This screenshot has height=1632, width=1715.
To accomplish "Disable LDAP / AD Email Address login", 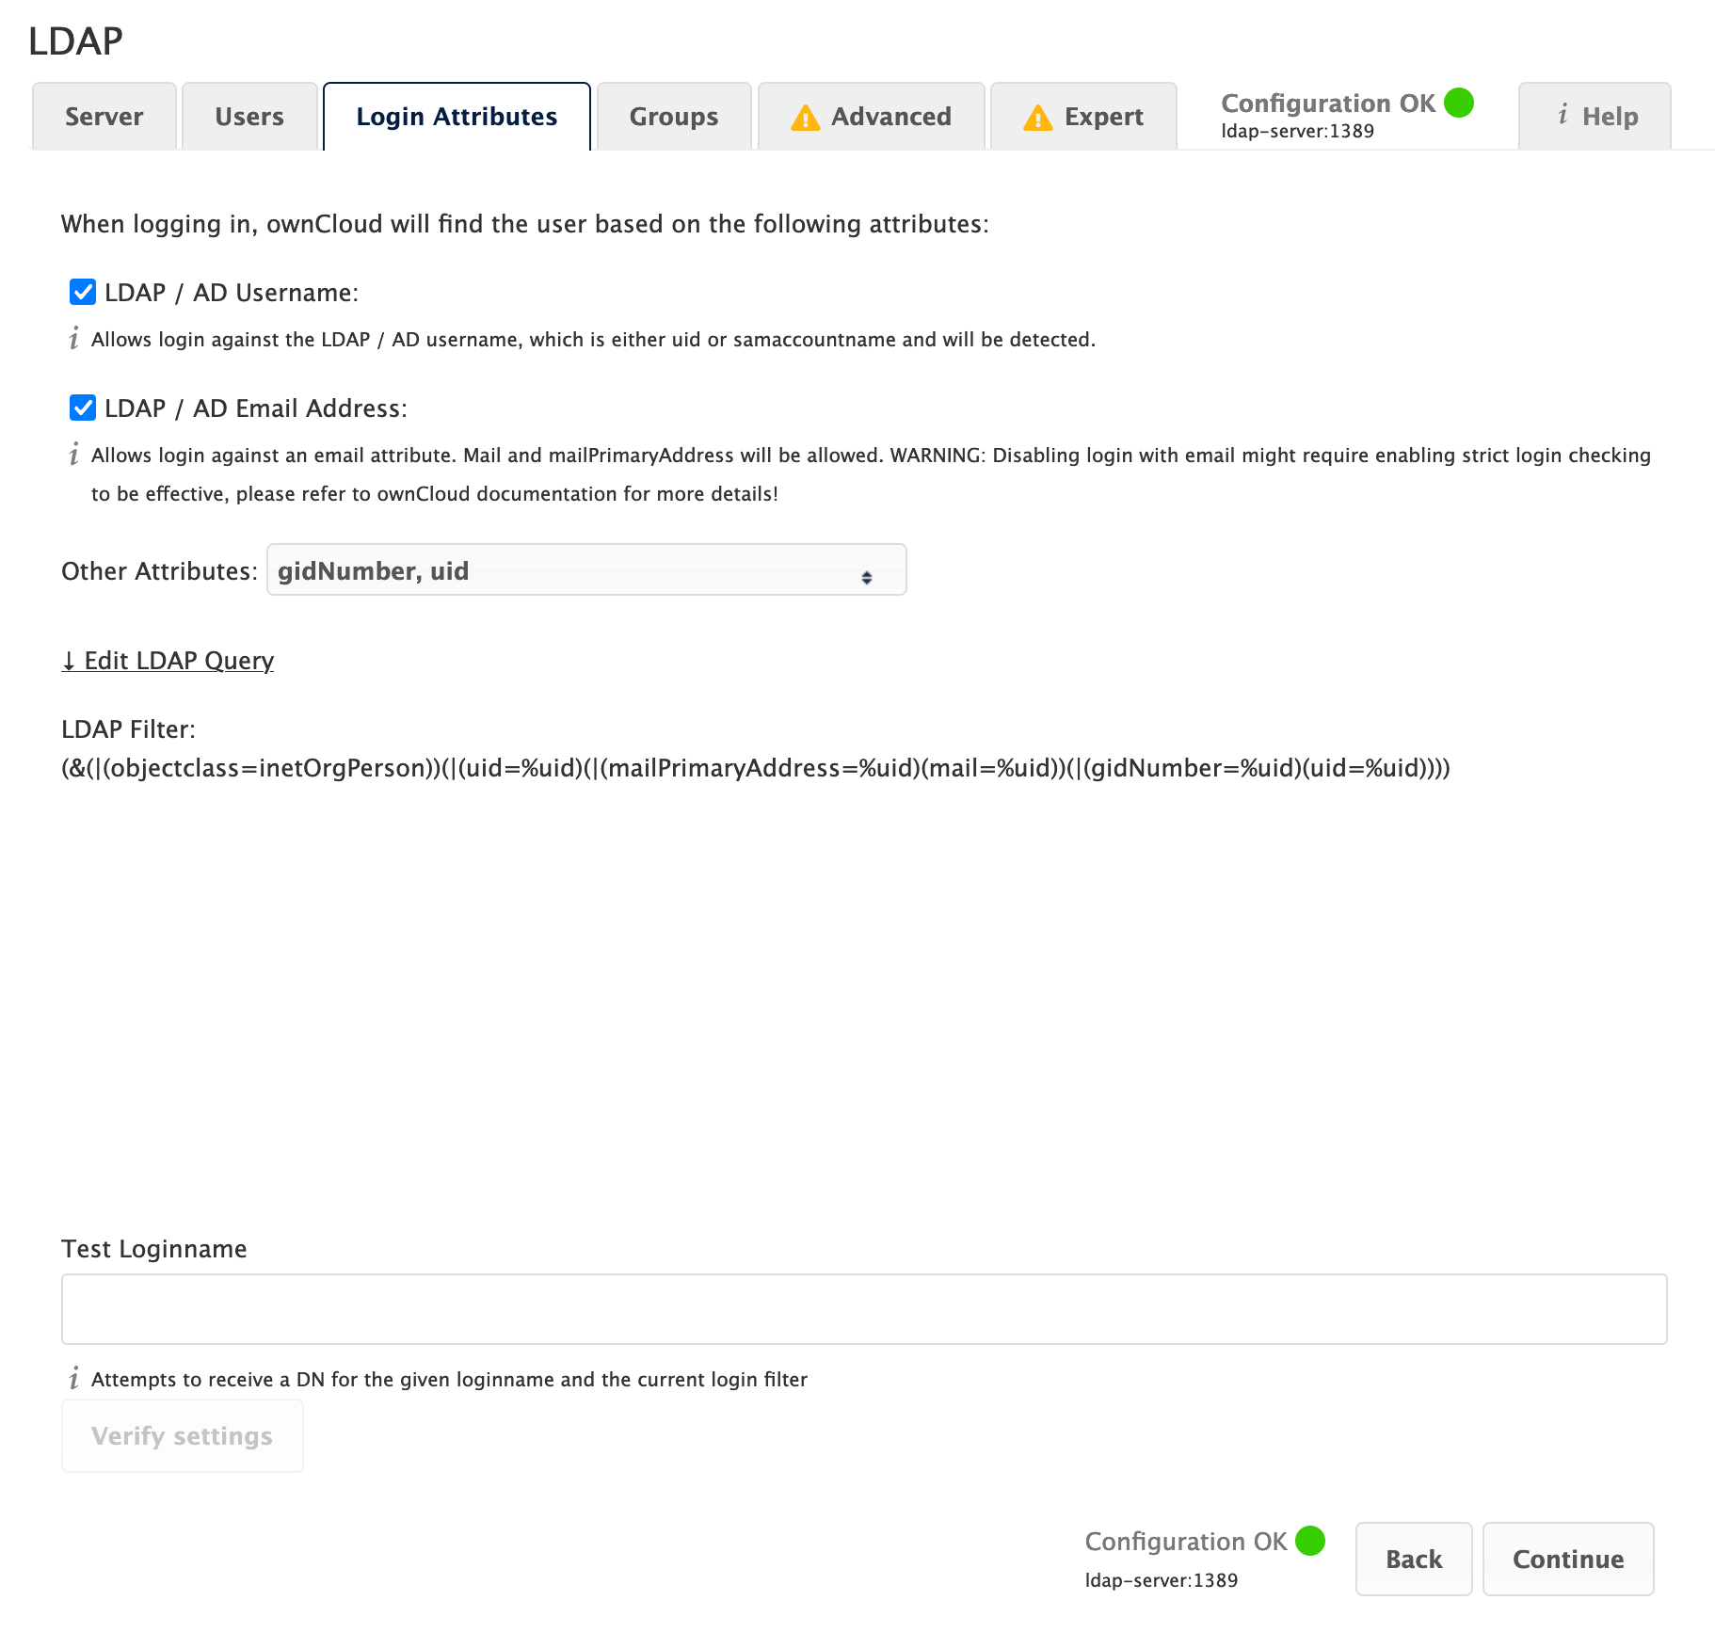I will (82, 408).
